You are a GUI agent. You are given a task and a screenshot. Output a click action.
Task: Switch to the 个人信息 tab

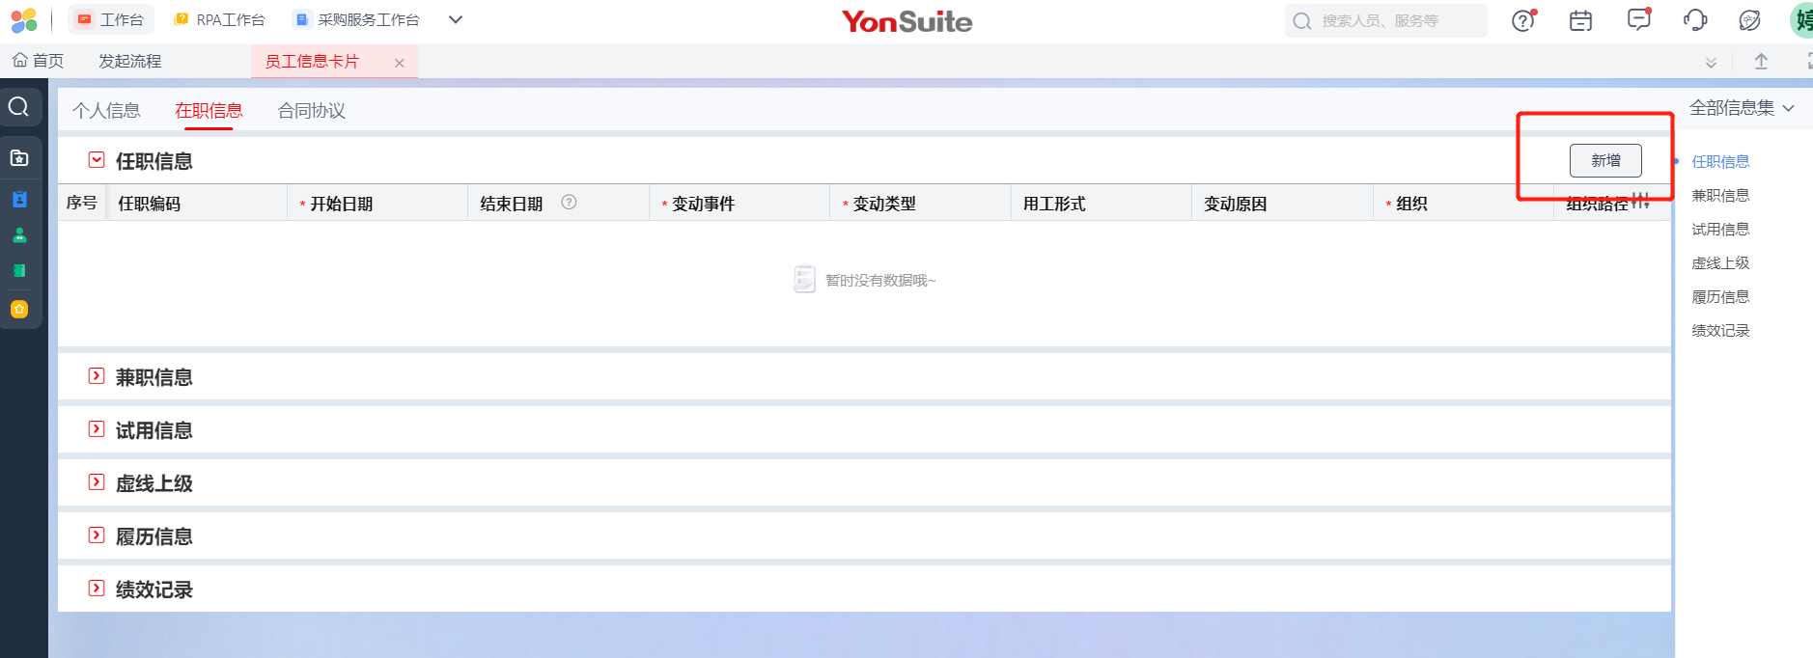coord(106,111)
